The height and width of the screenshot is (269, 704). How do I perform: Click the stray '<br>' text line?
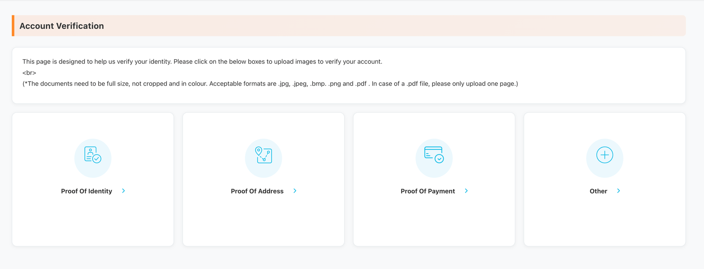coord(29,73)
